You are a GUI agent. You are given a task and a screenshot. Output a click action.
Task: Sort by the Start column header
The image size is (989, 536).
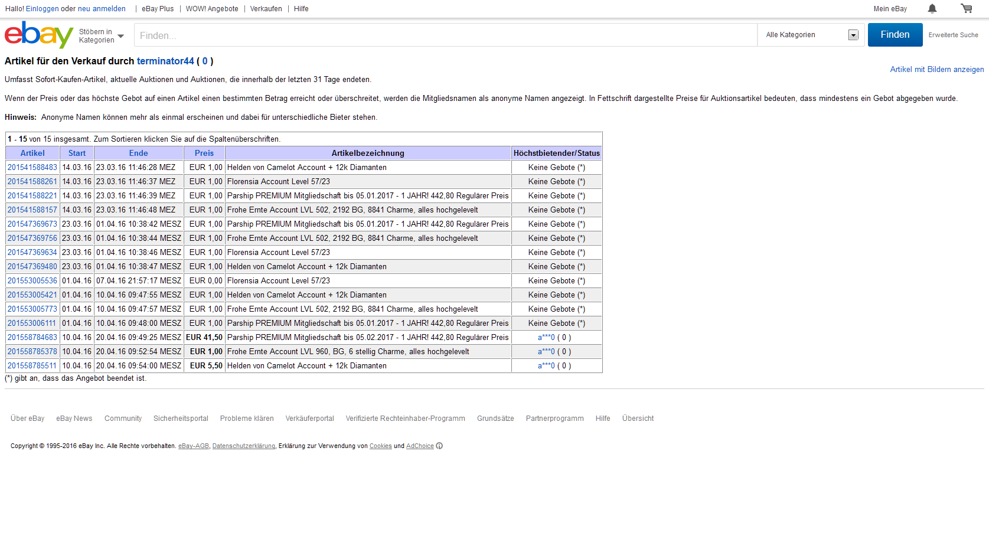77,153
